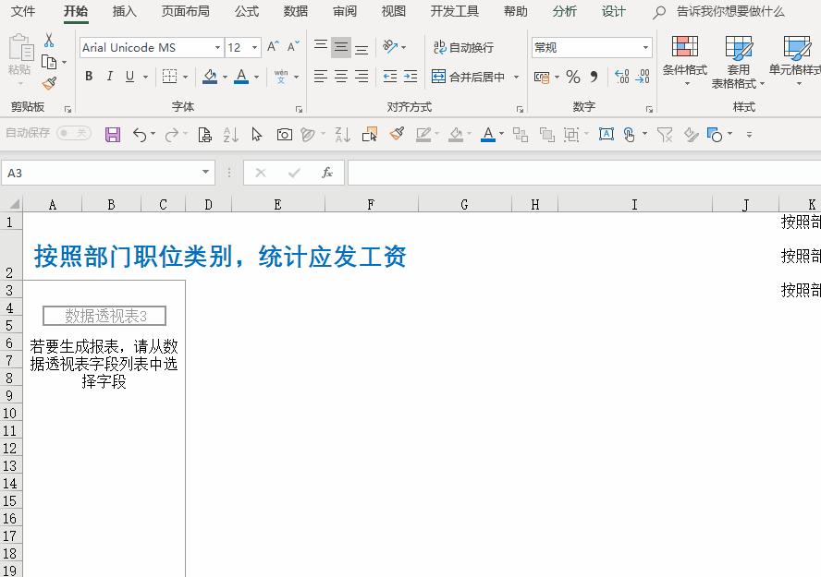The width and height of the screenshot is (821, 577).
Task: Open the font size dropdown
Action: [x=256, y=46]
